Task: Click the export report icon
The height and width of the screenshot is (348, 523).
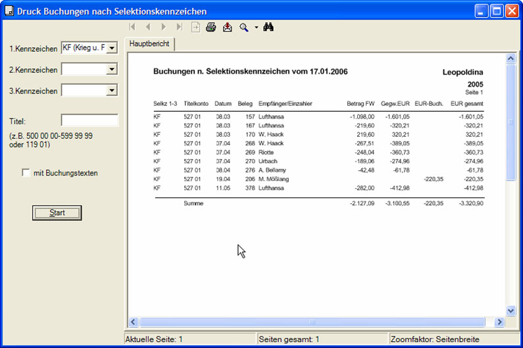Action: pos(227,27)
